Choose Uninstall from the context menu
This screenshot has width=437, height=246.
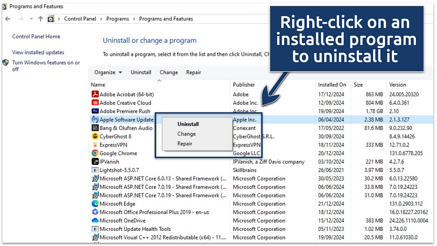click(188, 124)
